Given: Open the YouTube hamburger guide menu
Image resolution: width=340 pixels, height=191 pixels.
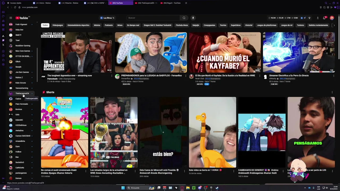Looking at the screenshot, I should click(x=11, y=18).
